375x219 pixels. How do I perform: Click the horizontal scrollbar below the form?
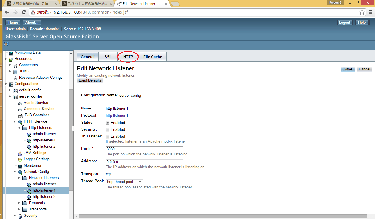(x=223, y=216)
